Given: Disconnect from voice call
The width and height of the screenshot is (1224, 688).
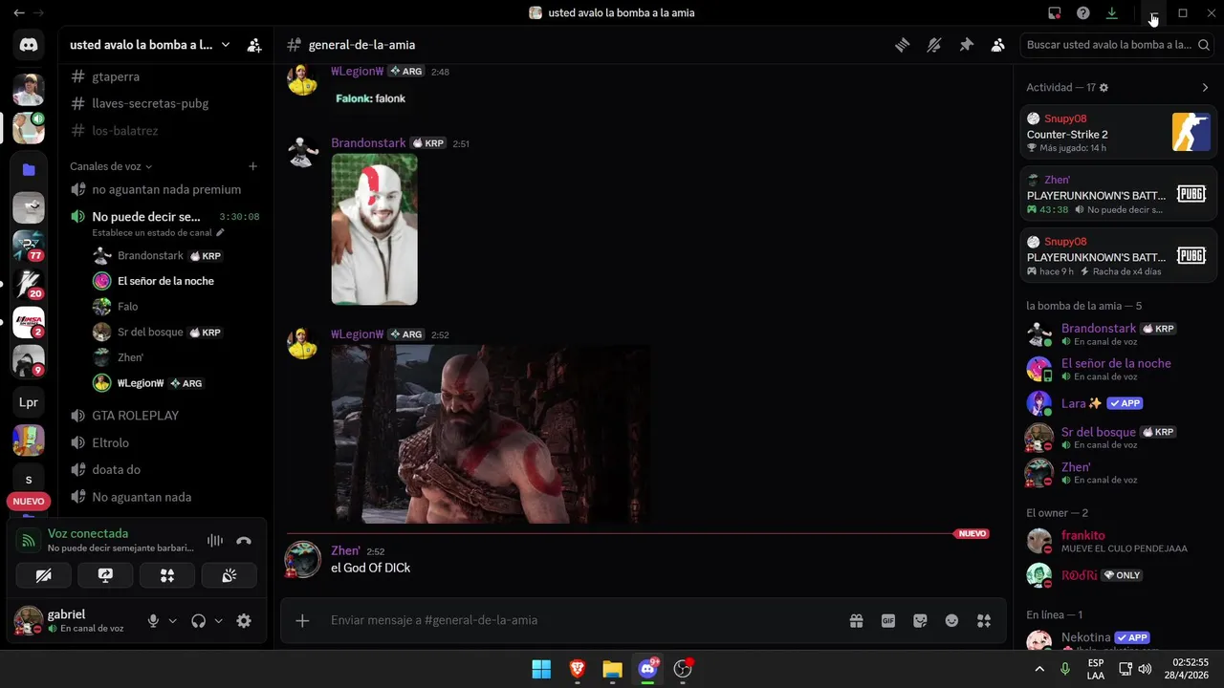Looking at the screenshot, I should click(x=244, y=540).
